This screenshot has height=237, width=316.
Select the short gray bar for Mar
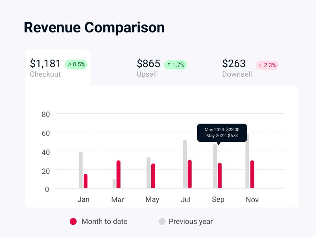pos(114,184)
